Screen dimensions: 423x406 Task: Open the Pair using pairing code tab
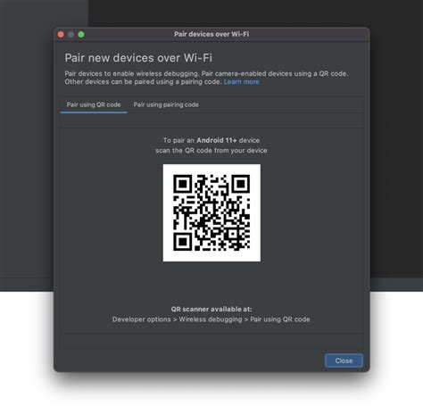(166, 104)
